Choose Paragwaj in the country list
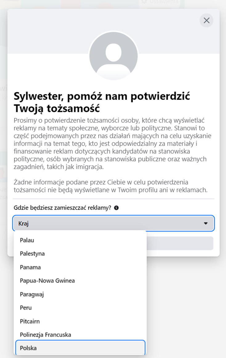Viewport: 226px width, 358px height. pyautogui.click(x=32, y=294)
